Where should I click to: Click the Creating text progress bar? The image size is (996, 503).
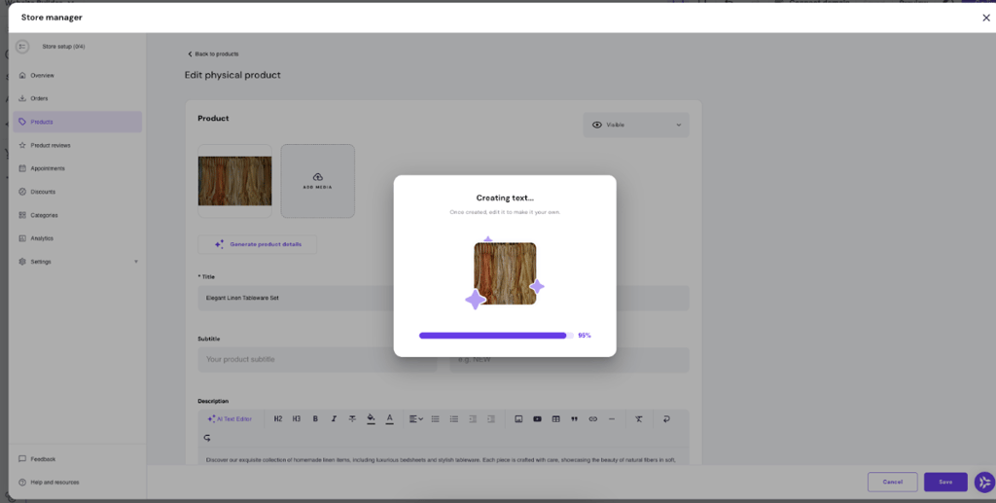496,336
